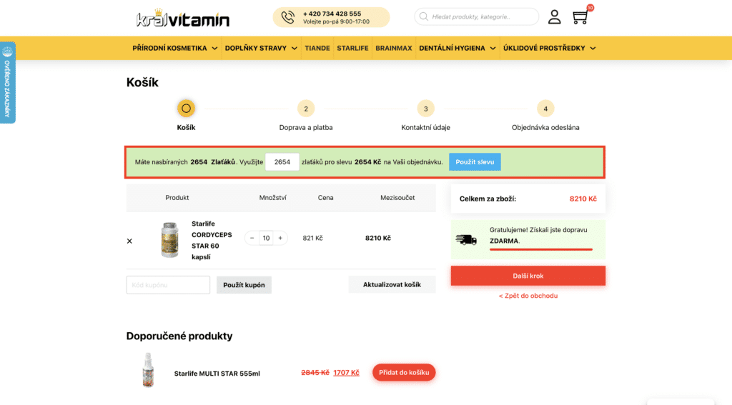The width and height of the screenshot is (732, 405).
Task: Focus the Kód kupónu input field
Action: [168, 284]
